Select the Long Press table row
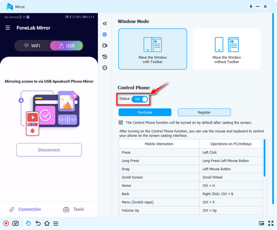Image resolution: width=277 pixels, height=230 pixels. pos(190,161)
